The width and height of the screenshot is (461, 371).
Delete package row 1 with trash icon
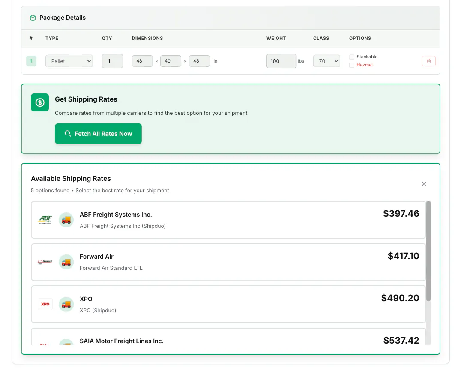click(x=429, y=61)
